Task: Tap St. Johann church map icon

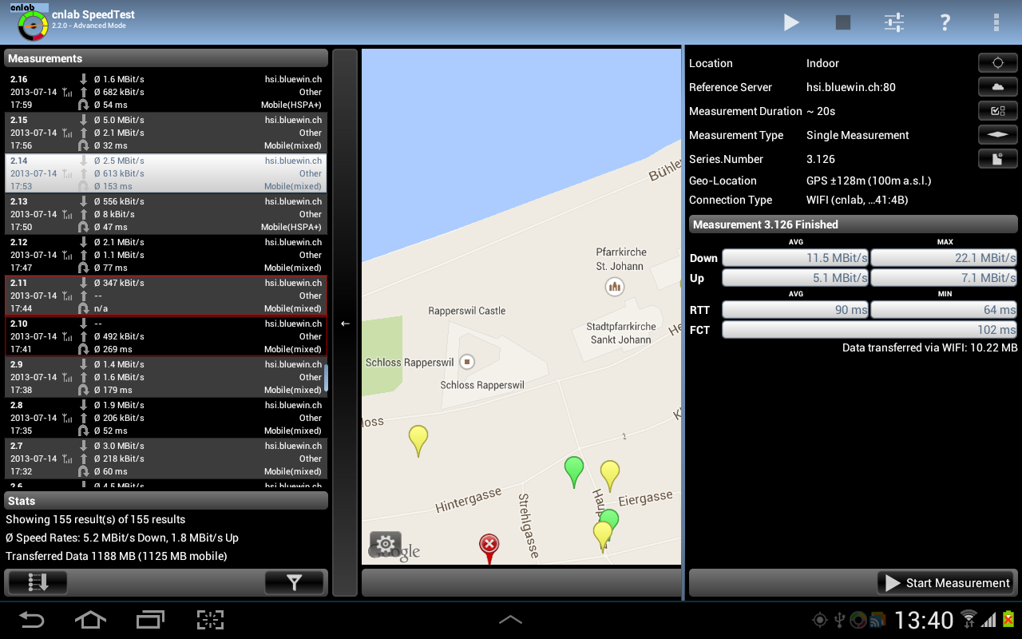Action: tap(614, 286)
